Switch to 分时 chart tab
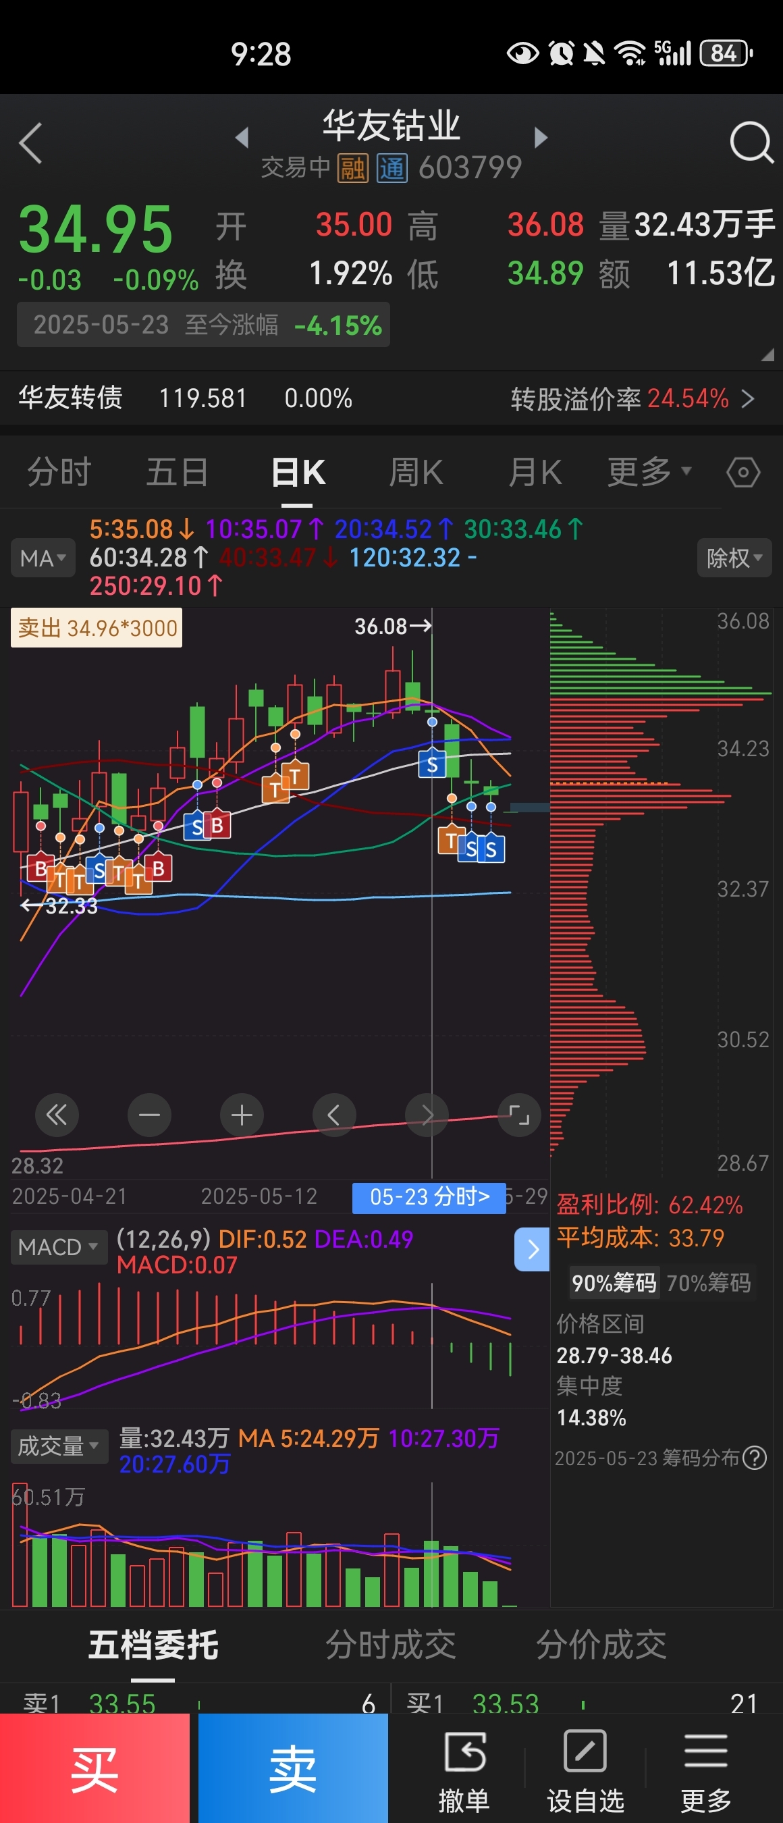 (59, 472)
